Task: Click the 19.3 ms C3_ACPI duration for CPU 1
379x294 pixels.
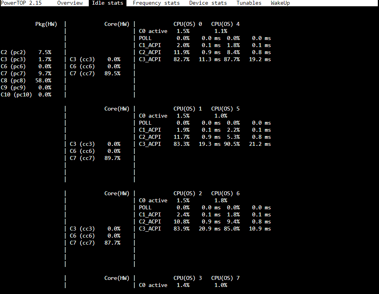Action: pos(210,144)
